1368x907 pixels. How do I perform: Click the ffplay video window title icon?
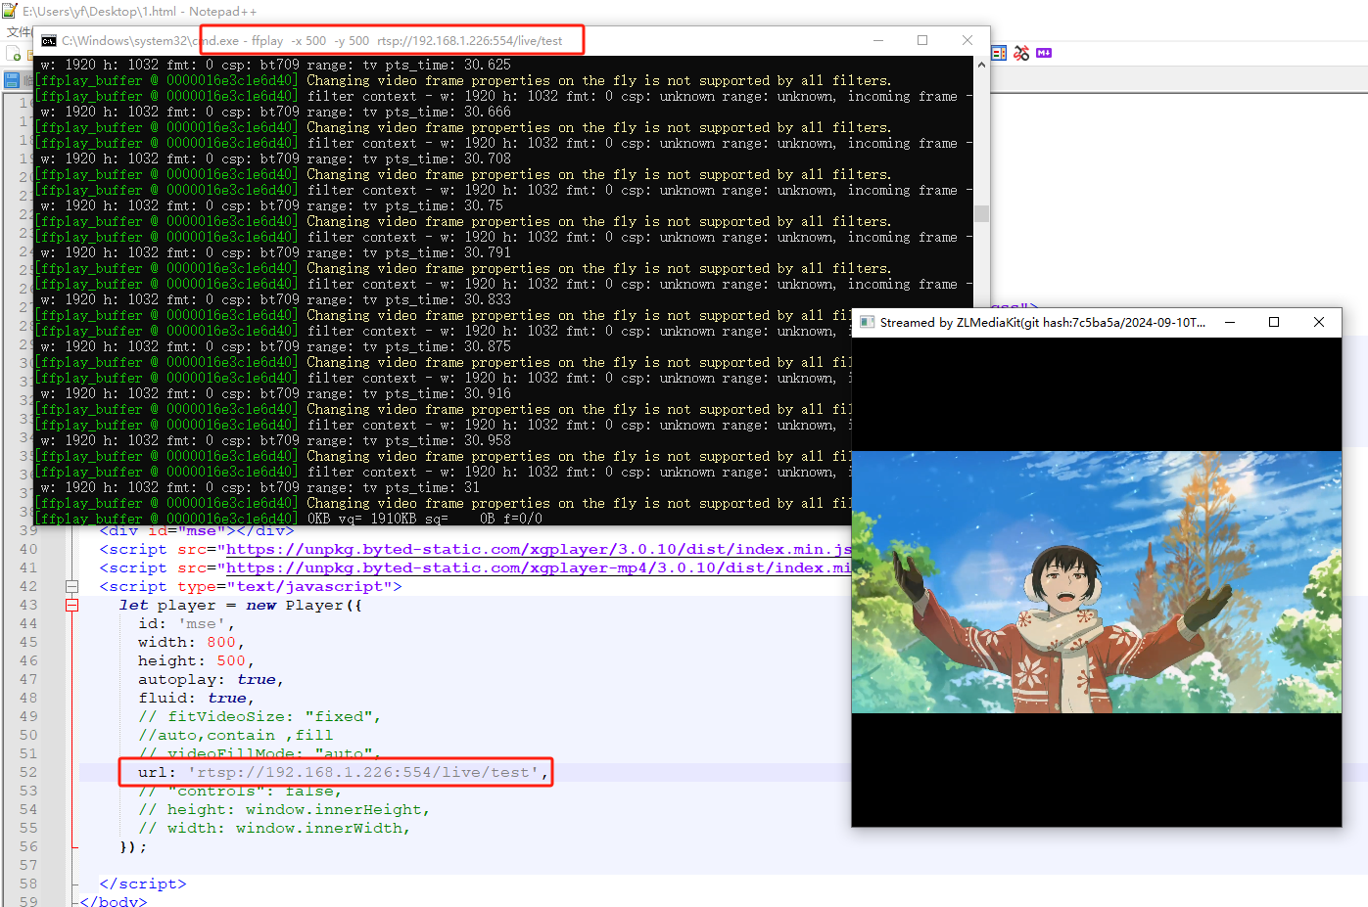pos(867,322)
